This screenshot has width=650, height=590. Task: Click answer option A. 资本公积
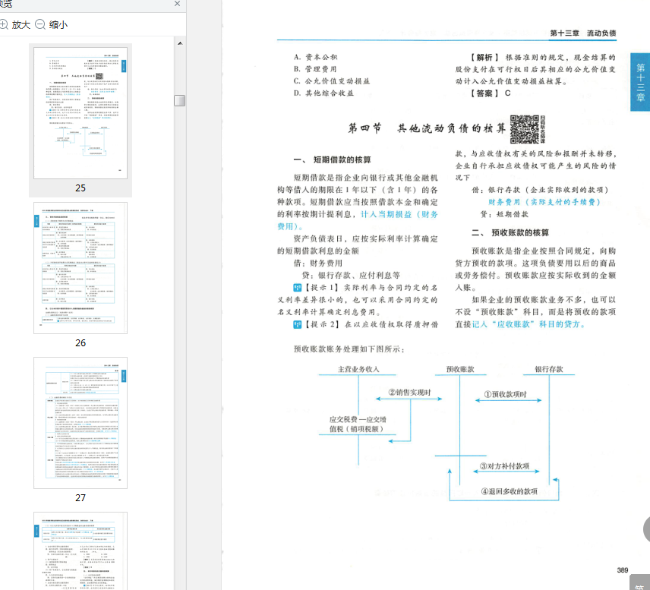click(x=315, y=57)
